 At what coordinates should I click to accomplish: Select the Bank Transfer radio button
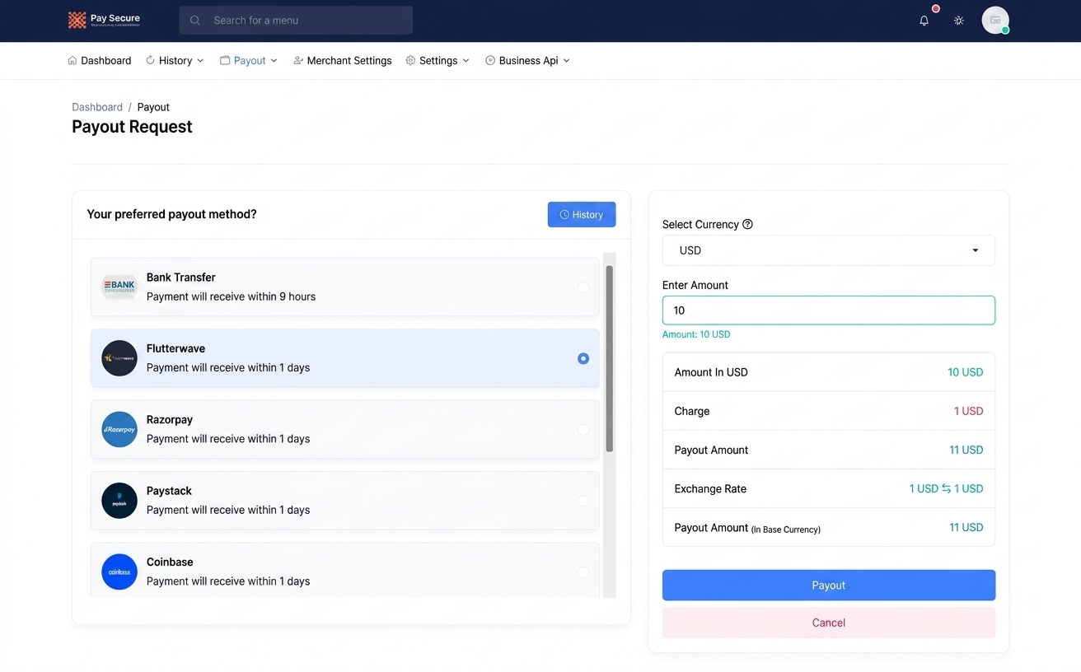tap(583, 287)
